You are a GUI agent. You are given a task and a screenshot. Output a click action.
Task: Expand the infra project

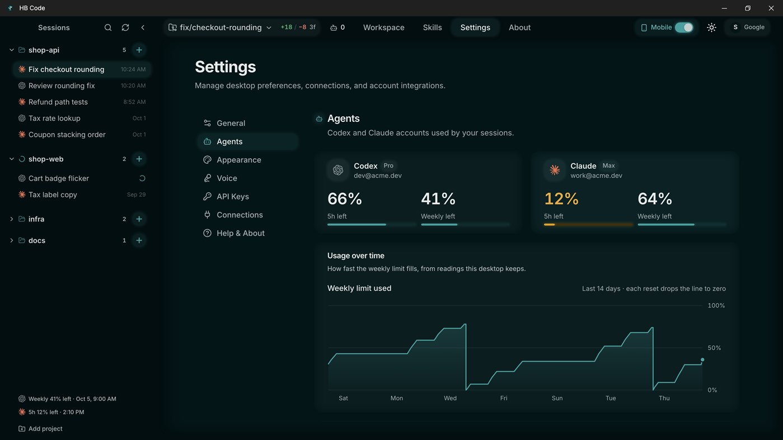[11, 219]
